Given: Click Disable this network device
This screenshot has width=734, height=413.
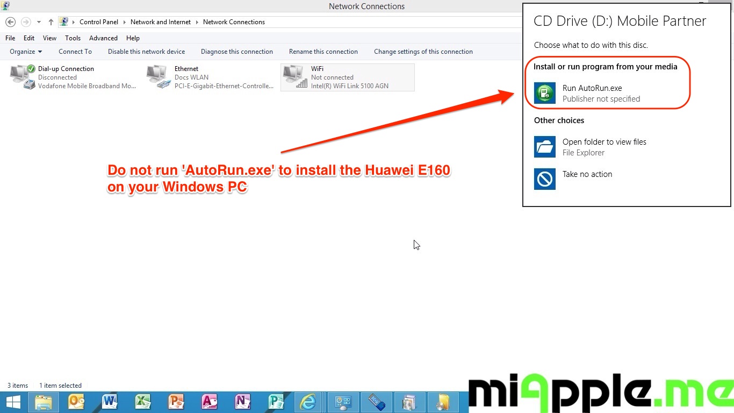Looking at the screenshot, I should point(146,52).
